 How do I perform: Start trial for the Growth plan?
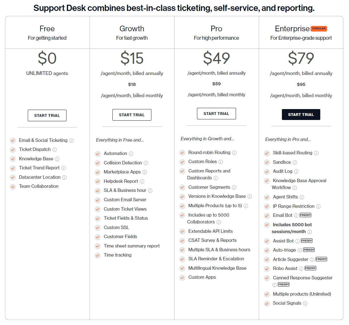pos(132,115)
